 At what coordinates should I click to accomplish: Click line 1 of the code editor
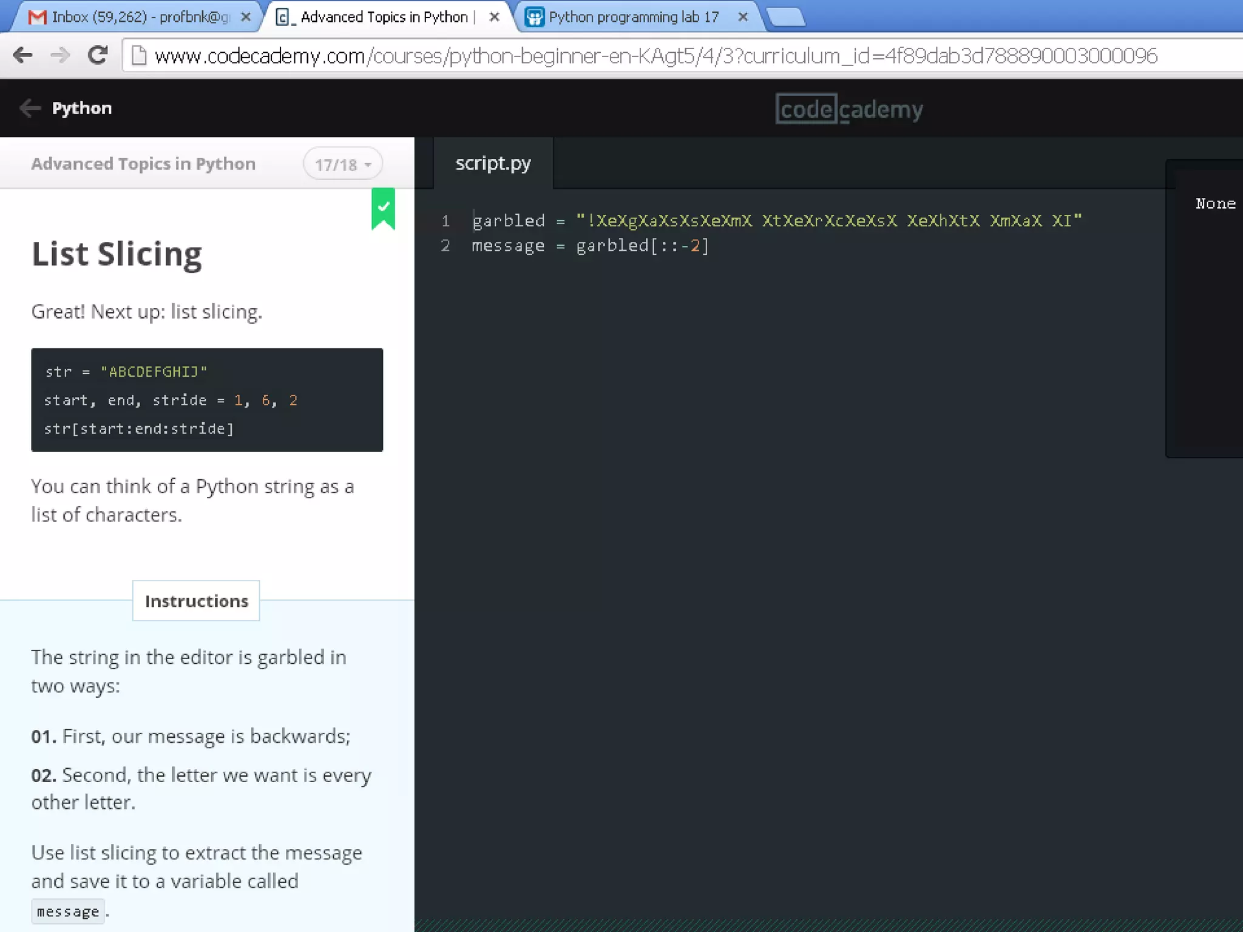point(777,220)
